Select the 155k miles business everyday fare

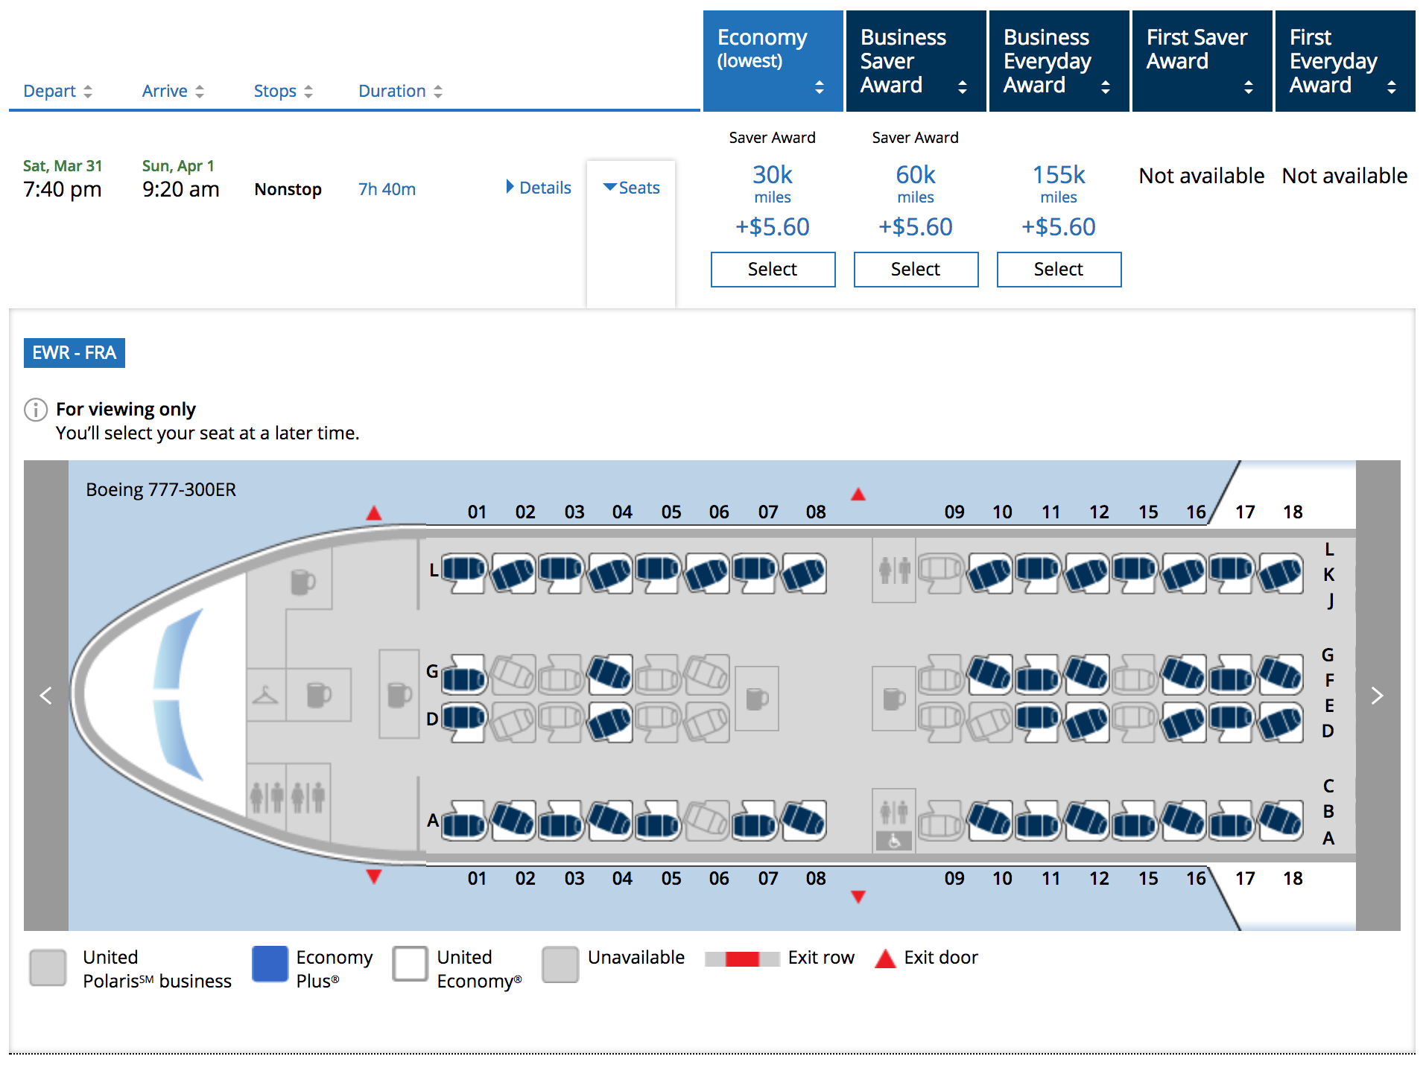[x=1059, y=269]
